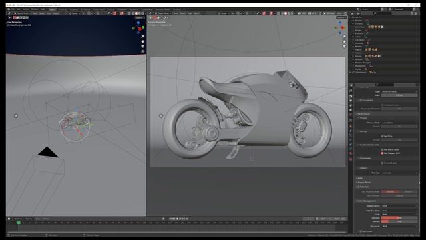
Task: Open the View Transform dropdown
Action: (399, 211)
